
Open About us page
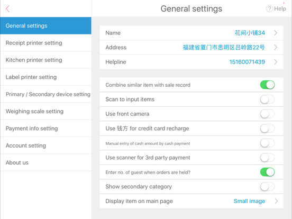45,162
